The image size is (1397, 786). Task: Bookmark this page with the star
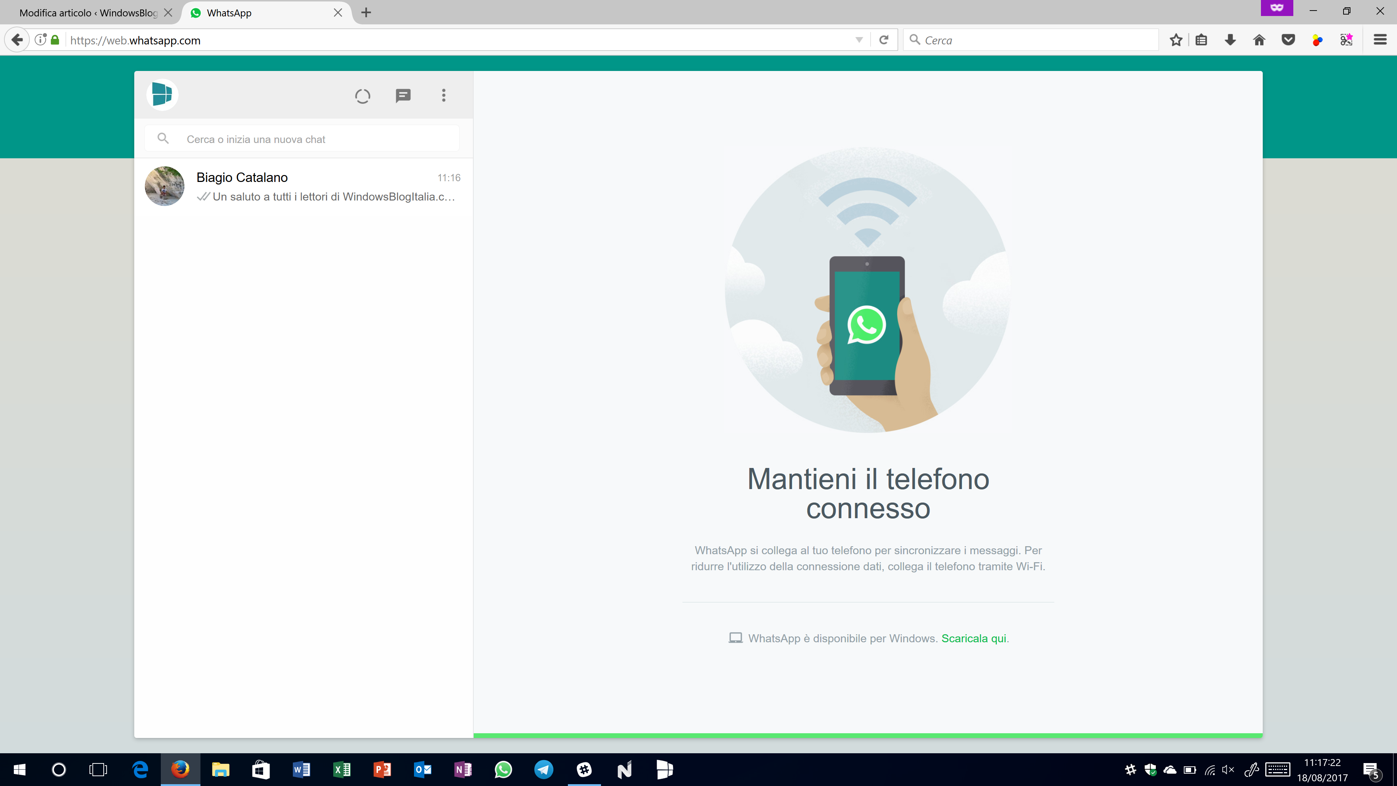tap(1176, 40)
